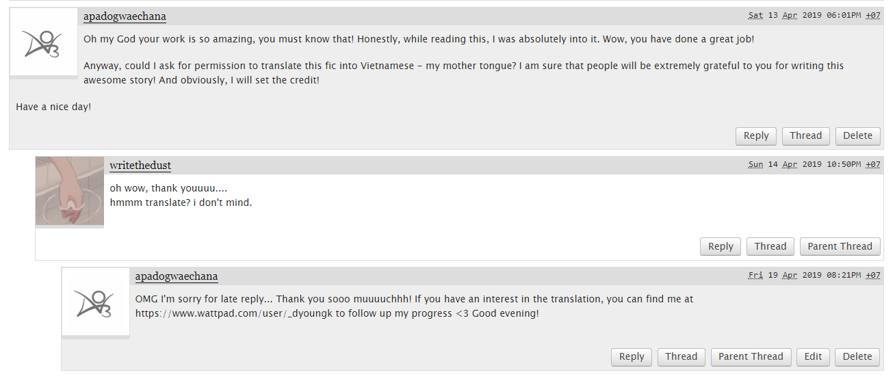The height and width of the screenshot is (381, 895).
Task: Open apadogwaechana's profile from the last comment
Action: pos(177,276)
